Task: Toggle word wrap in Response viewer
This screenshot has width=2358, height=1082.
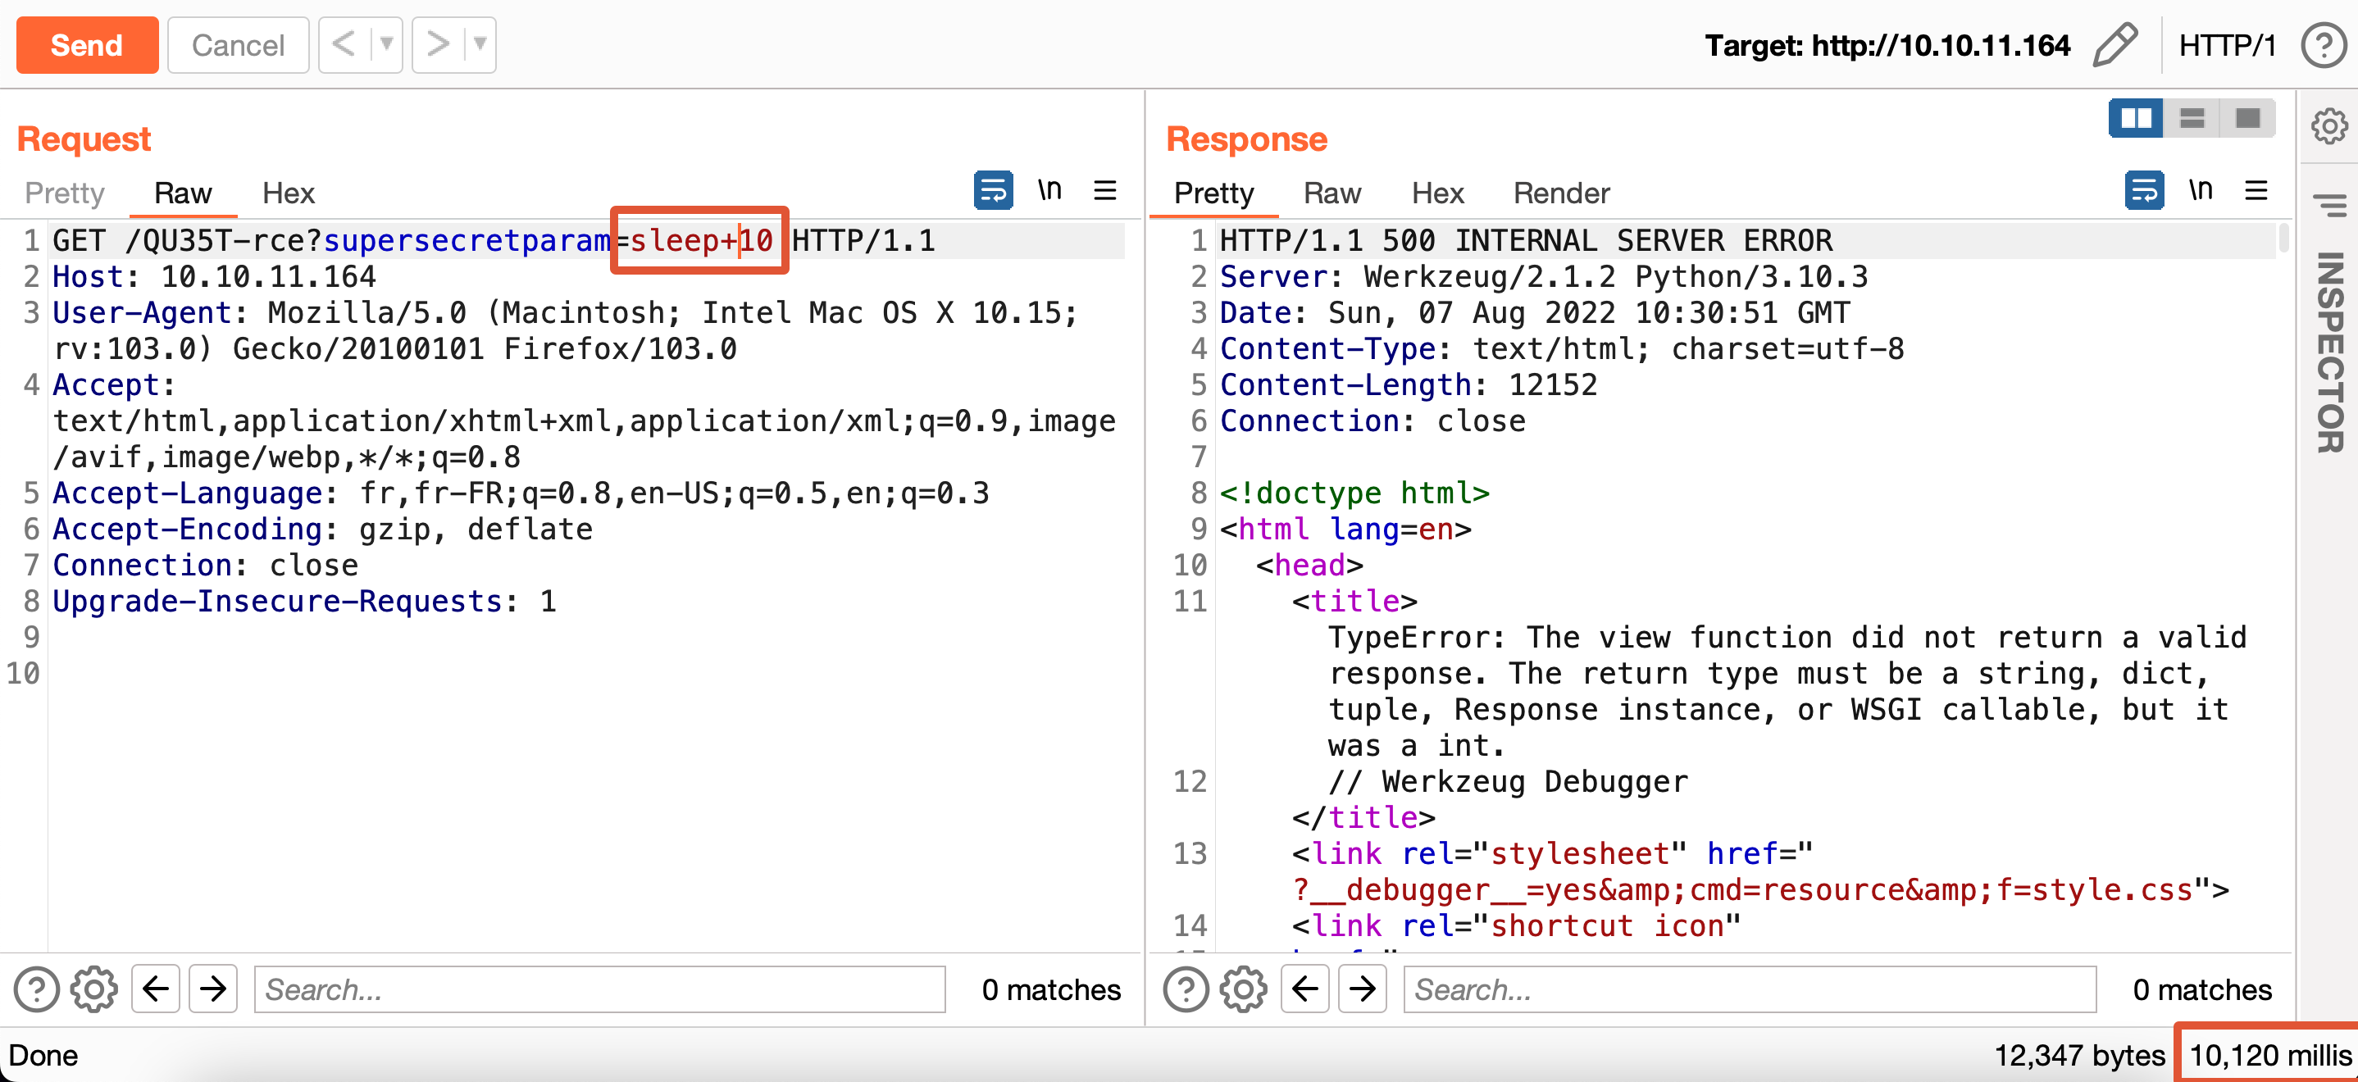Action: tap(2145, 190)
